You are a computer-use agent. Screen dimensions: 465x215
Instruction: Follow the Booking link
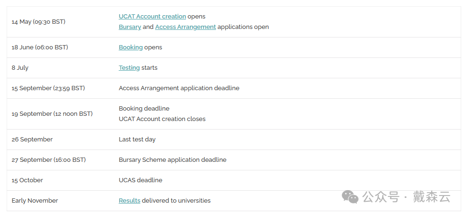(x=130, y=47)
